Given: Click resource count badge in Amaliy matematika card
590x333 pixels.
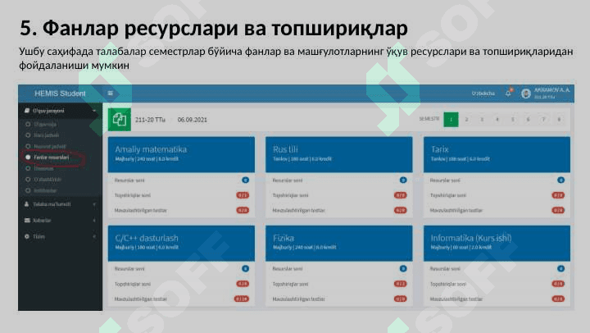Looking at the screenshot, I should coord(244,179).
